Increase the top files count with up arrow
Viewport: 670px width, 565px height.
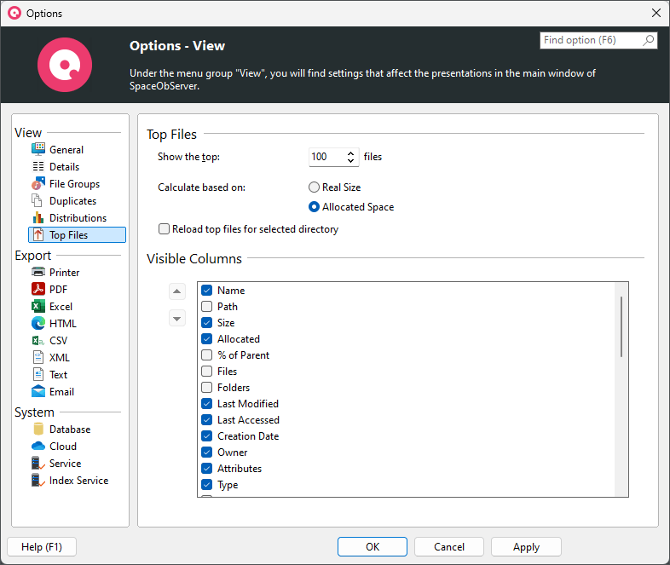click(x=351, y=153)
